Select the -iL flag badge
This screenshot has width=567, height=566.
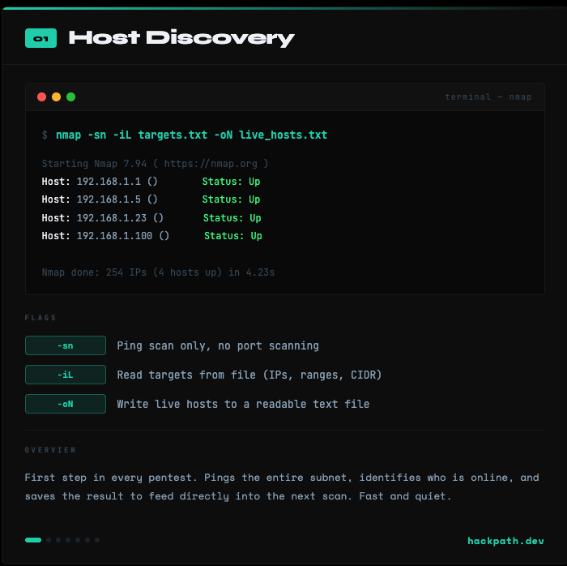[66, 375]
